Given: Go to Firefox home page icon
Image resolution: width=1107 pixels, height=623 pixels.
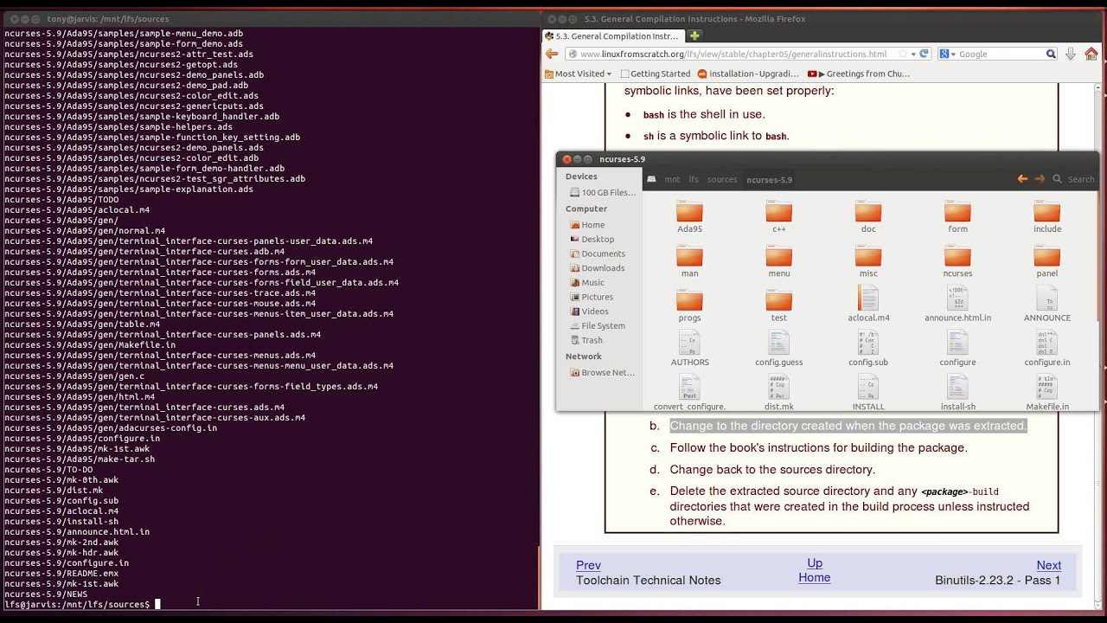Looking at the screenshot, I should pyautogui.click(x=1091, y=54).
